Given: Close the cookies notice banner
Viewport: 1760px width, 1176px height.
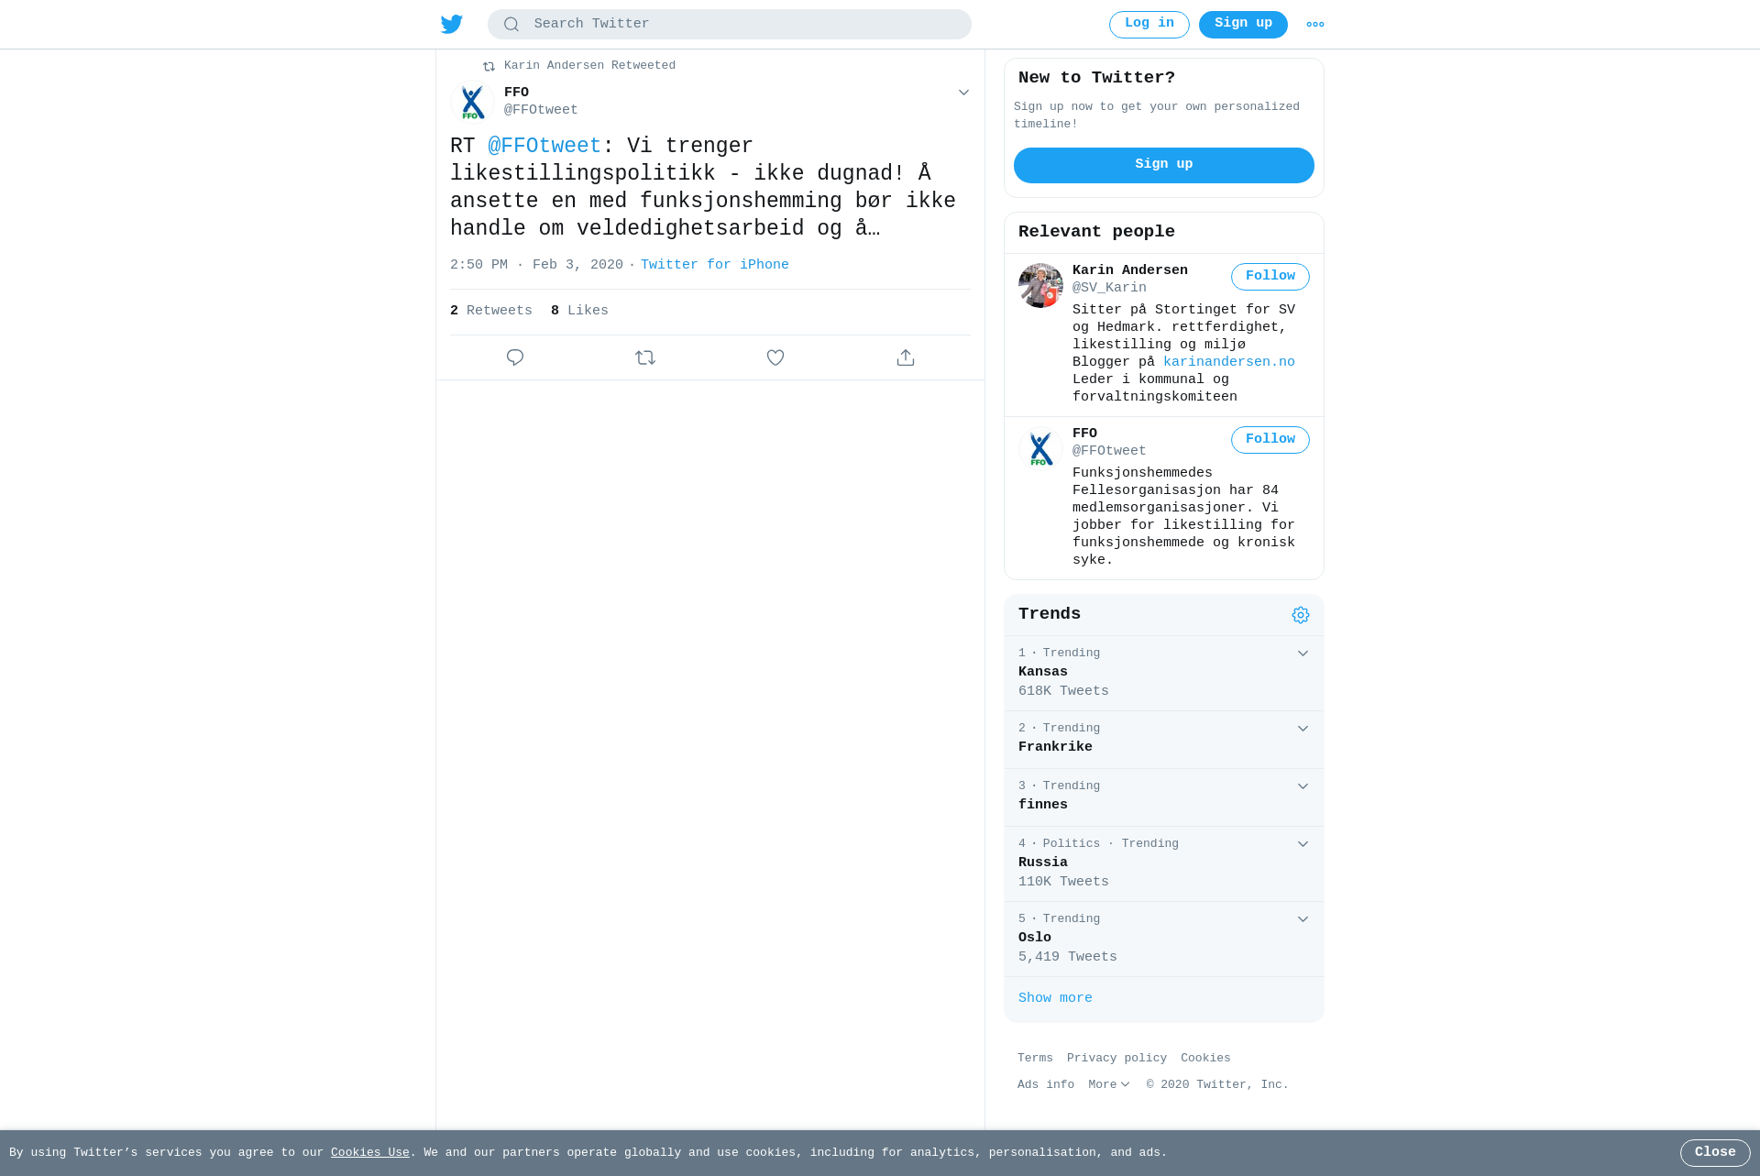Looking at the screenshot, I should pos(1714,1153).
